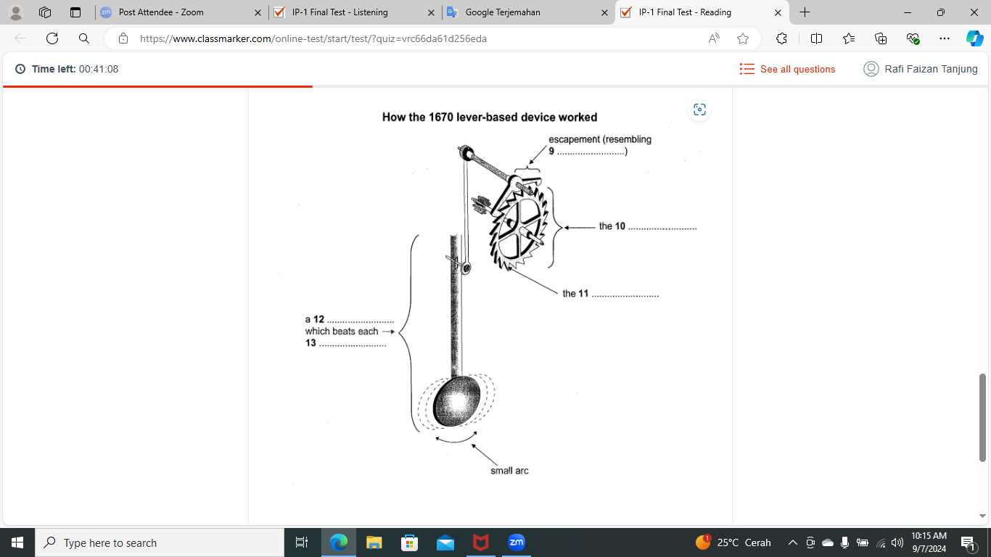This screenshot has height=557, width=991.
Task: Open the notification center icon
Action: (x=968, y=542)
